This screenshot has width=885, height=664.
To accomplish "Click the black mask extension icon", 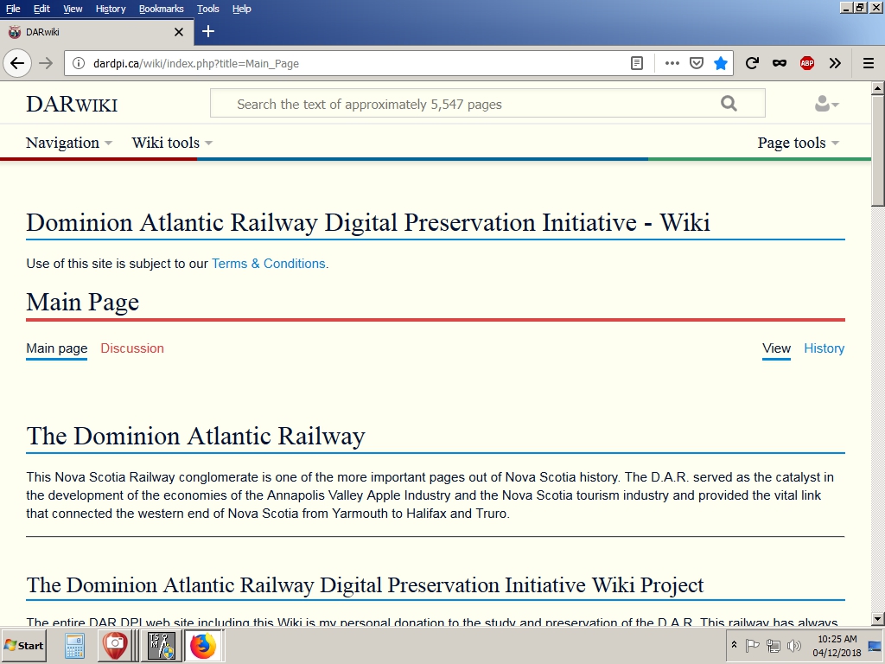I will pos(779,63).
